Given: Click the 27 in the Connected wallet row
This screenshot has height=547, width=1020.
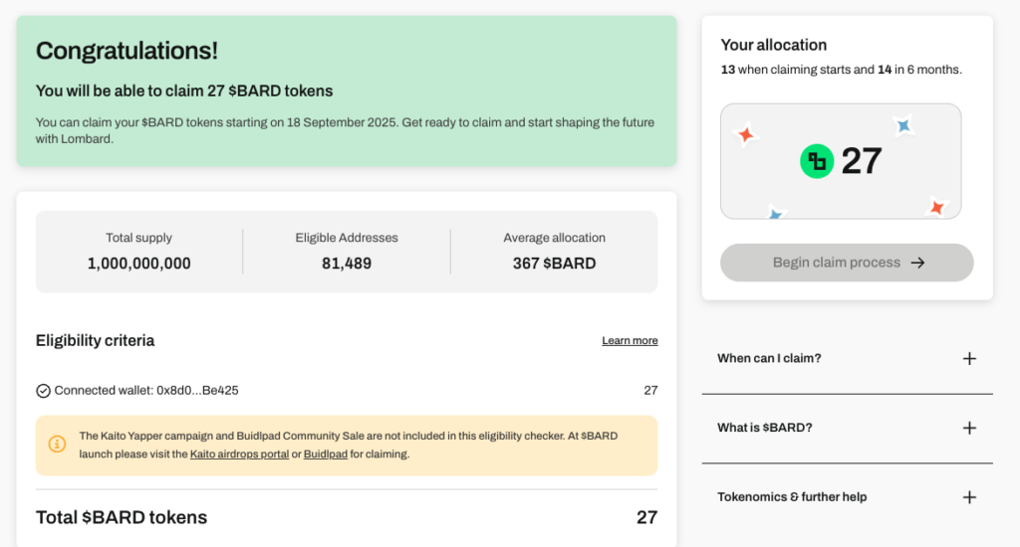Looking at the screenshot, I should [x=650, y=391].
